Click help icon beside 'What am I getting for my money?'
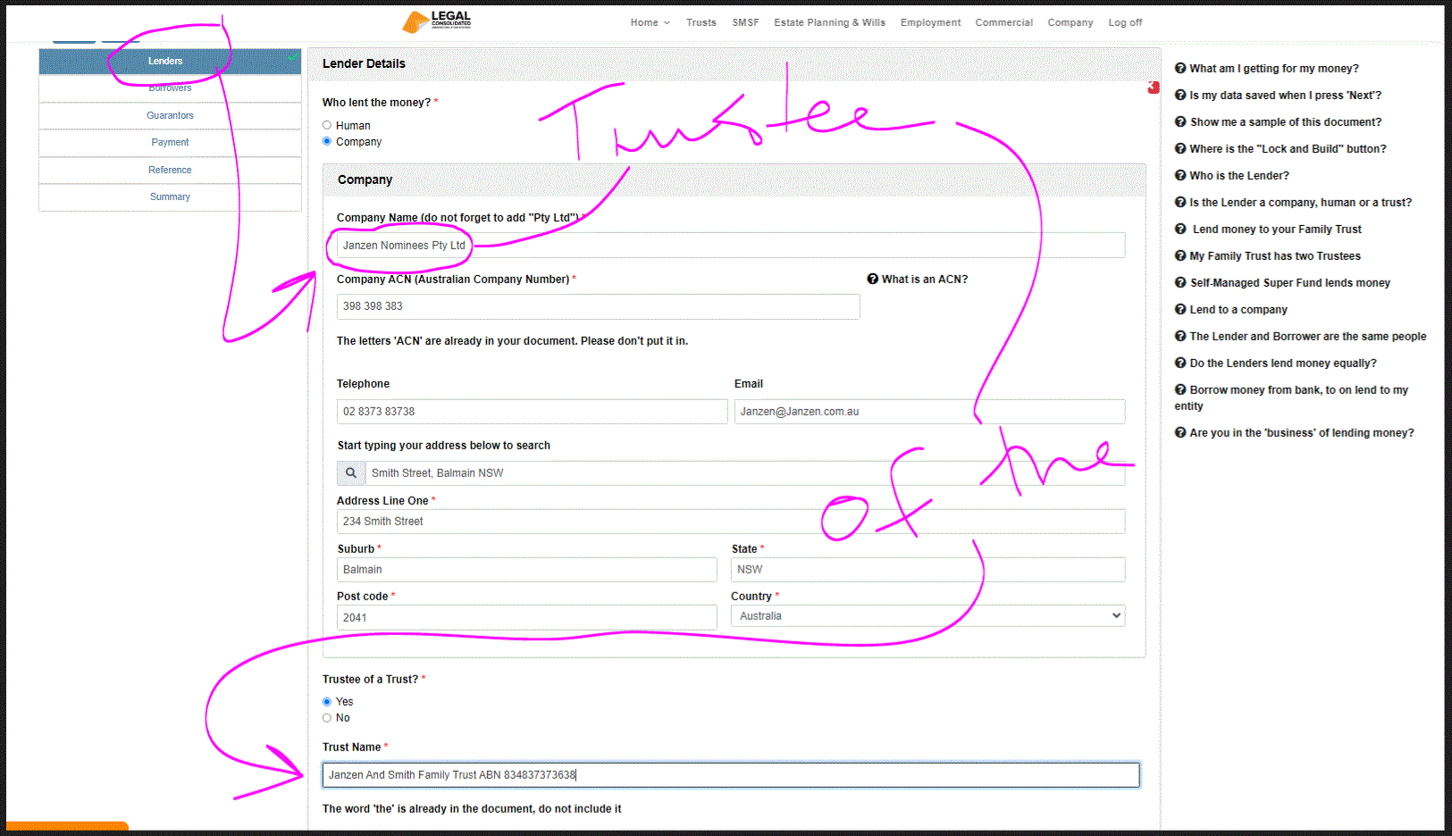1452x836 pixels. pos(1180,69)
